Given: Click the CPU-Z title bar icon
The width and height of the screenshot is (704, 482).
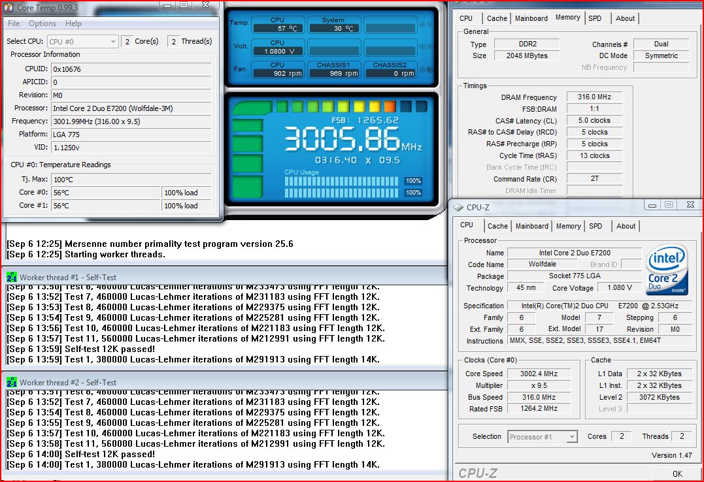Looking at the screenshot, I should [x=458, y=207].
